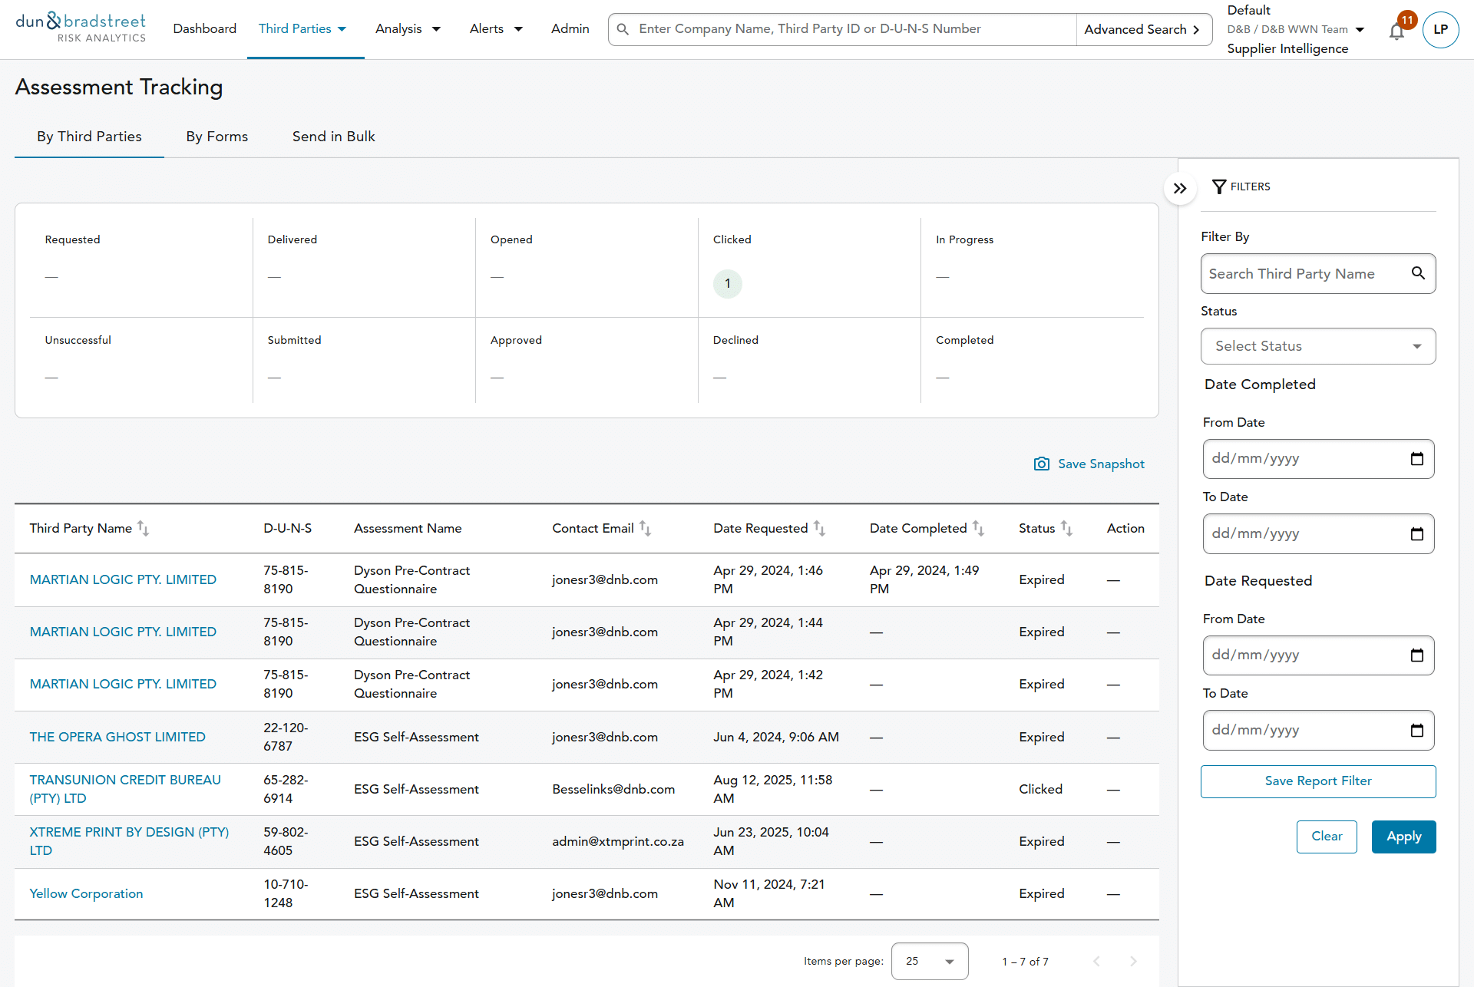The width and height of the screenshot is (1474, 987).
Task: Focus the company name search field
Action: 844,29
